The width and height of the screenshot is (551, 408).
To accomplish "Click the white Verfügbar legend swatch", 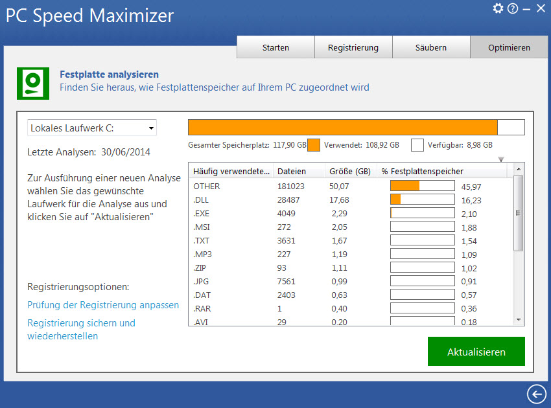I will [x=417, y=145].
